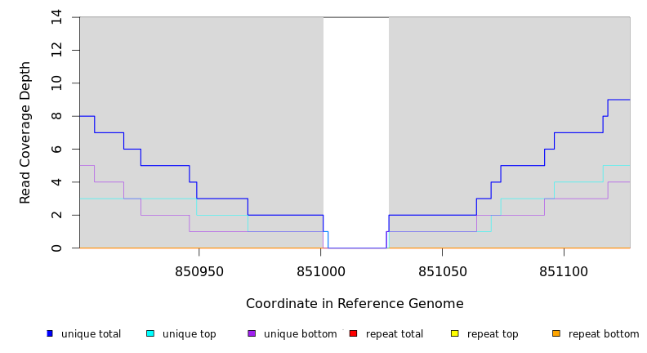Click the "Read Coverage Depth" axis title
Viewport: 647px width, 353px height.
tap(25, 132)
